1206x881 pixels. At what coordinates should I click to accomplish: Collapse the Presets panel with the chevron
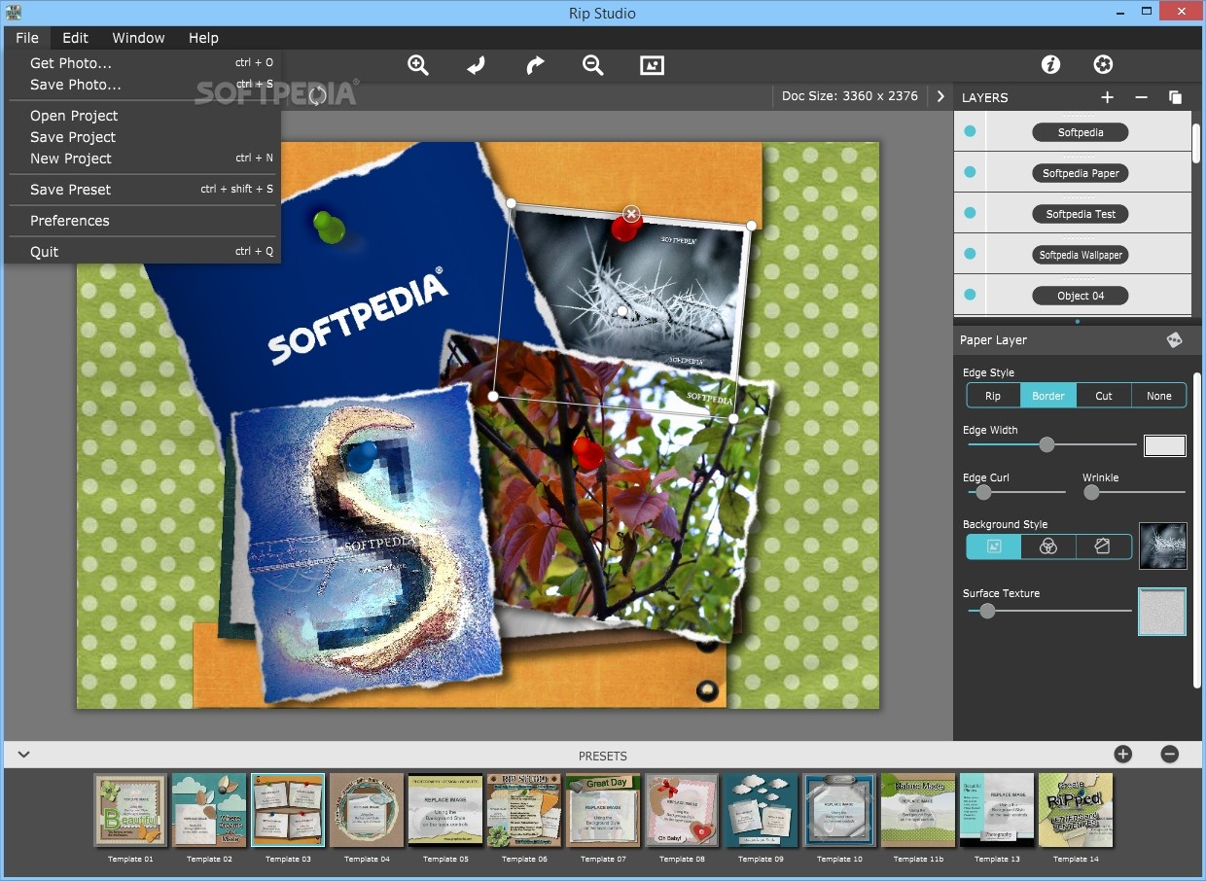click(x=23, y=754)
